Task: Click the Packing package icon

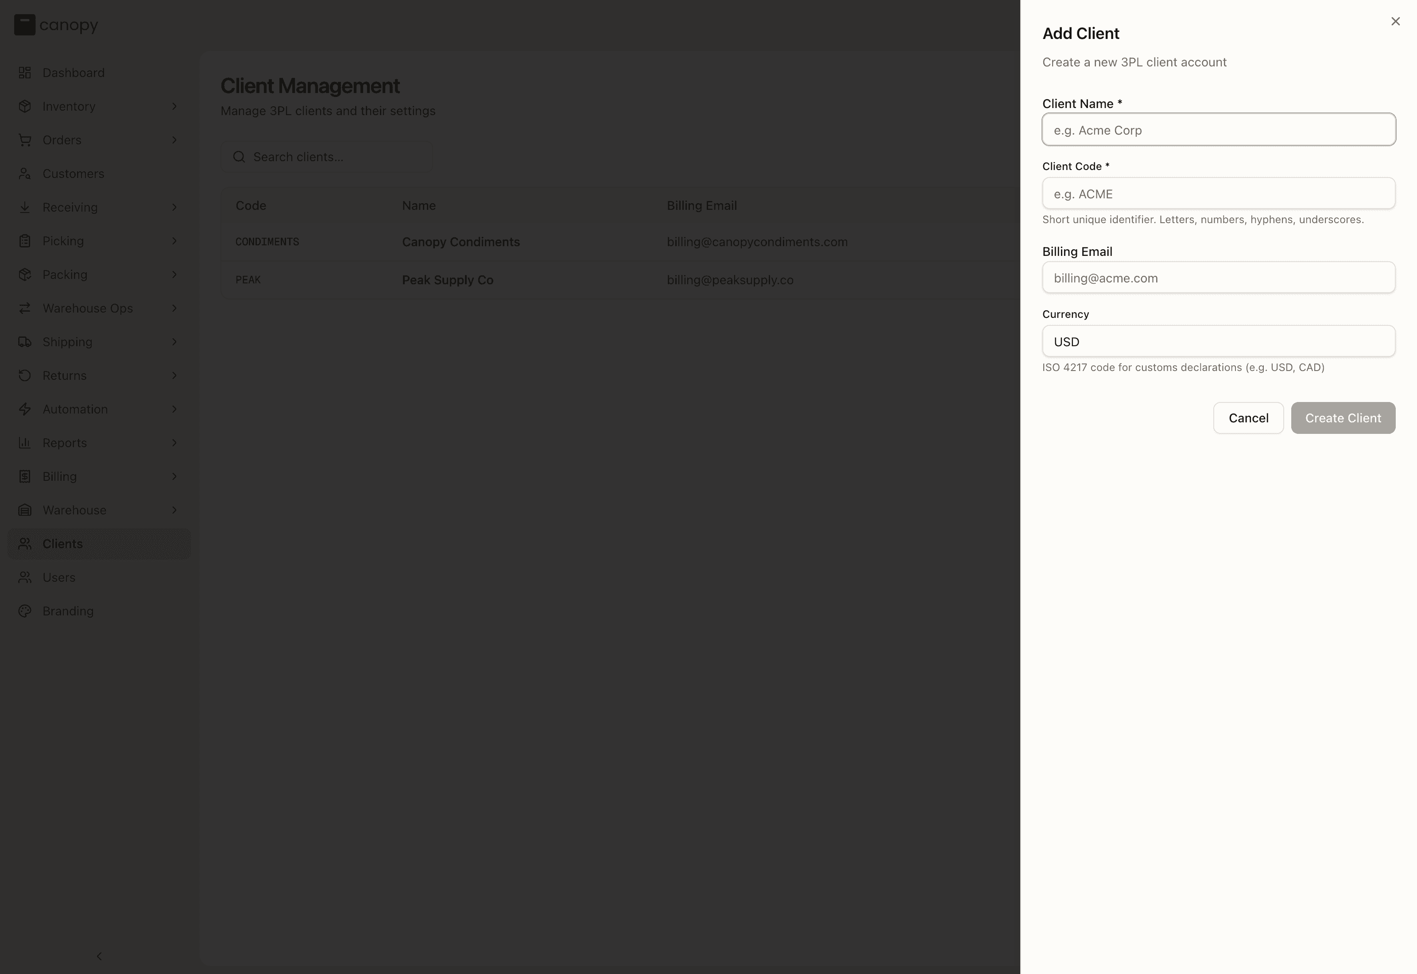Action: [25, 274]
